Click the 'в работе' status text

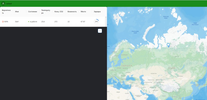pyautogui.click(x=33, y=22)
